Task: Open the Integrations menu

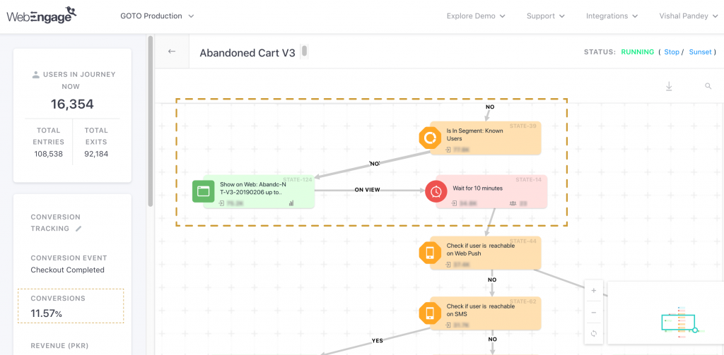Action: (612, 16)
